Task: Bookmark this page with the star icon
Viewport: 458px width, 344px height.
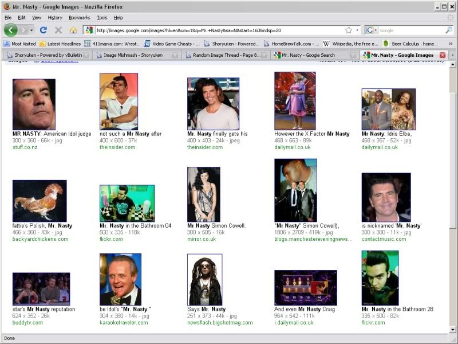Action: 349,30
